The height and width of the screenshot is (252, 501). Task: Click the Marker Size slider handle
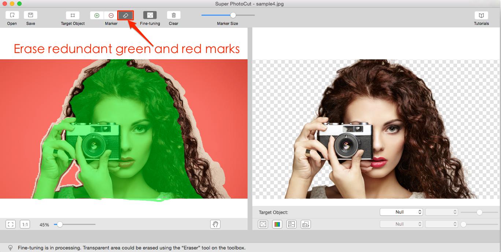(233, 15)
